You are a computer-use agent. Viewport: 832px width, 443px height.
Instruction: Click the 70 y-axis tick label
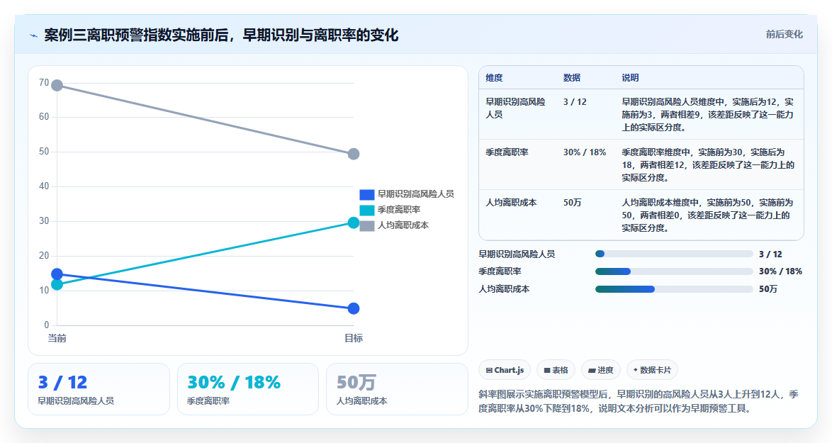coord(44,83)
